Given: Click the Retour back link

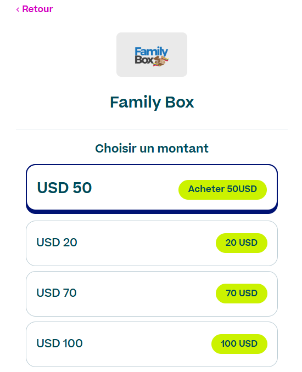Looking at the screenshot, I should pyautogui.click(x=35, y=9).
